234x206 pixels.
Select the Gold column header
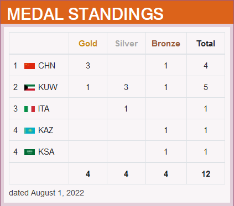click(88, 44)
